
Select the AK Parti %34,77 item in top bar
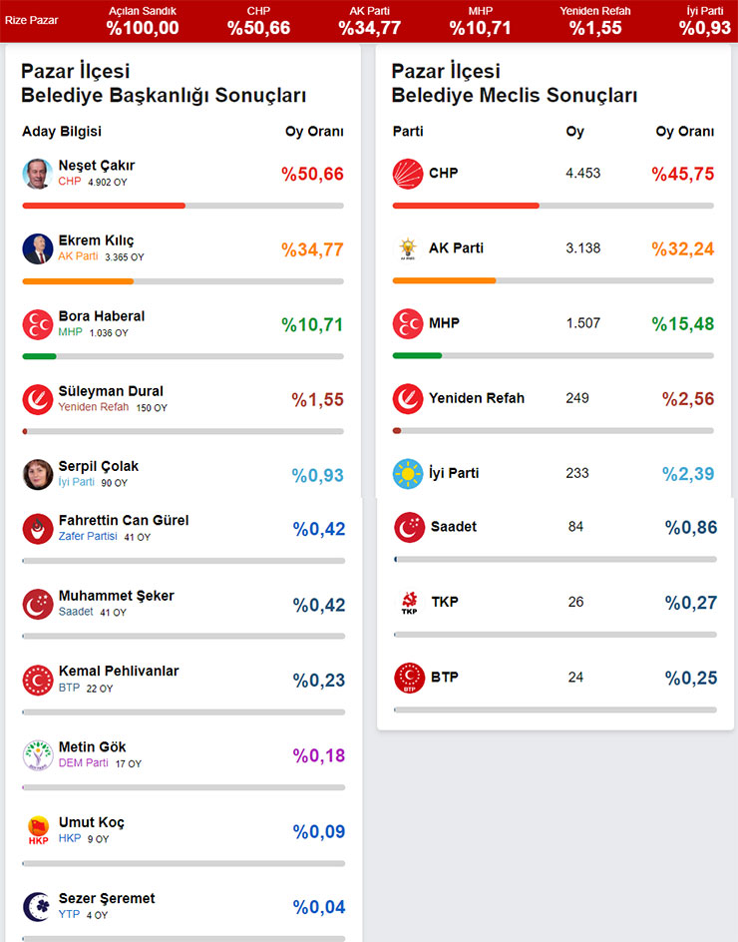click(369, 21)
